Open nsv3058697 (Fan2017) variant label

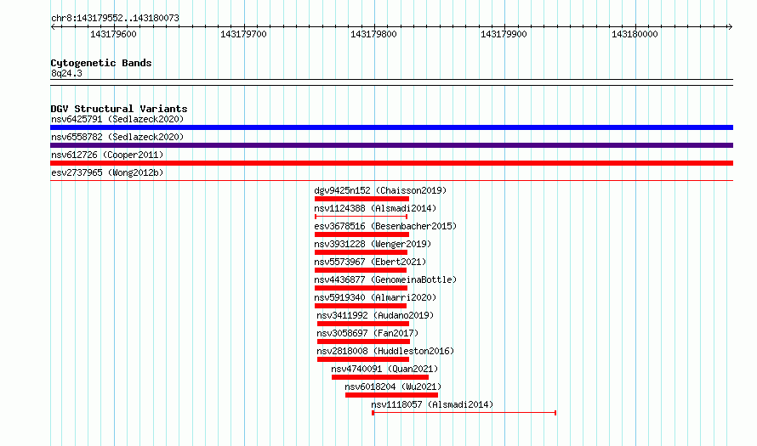pos(367,333)
